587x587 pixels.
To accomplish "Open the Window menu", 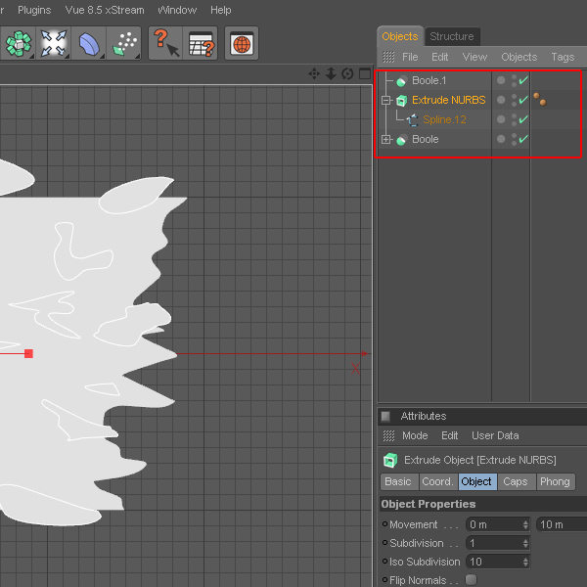I will pos(177,10).
